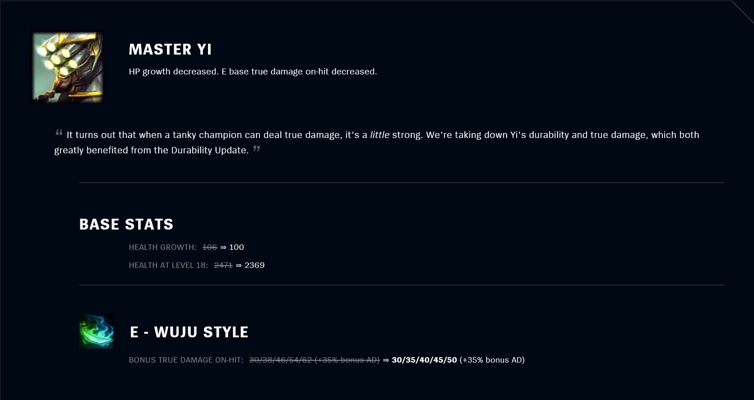Click the new health growth value 100
754x400 pixels.
(236, 247)
